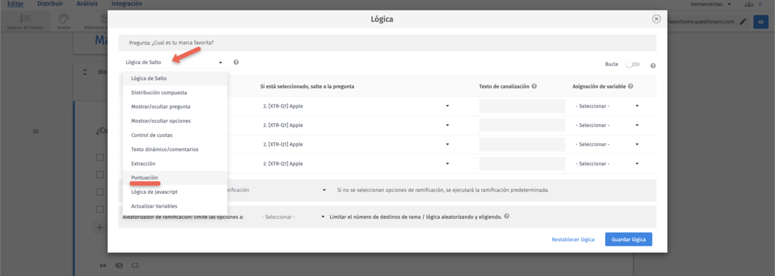Image resolution: width=775 pixels, height=276 pixels.
Task: Select Actualizar Variables option
Action: (175, 206)
